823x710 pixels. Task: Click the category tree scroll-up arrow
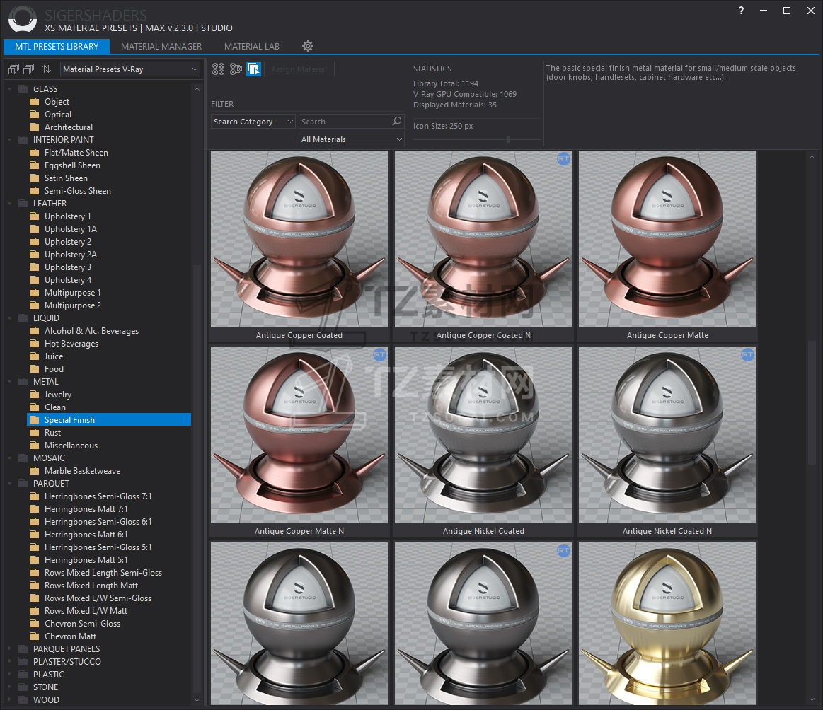pyautogui.click(x=197, y=89)
